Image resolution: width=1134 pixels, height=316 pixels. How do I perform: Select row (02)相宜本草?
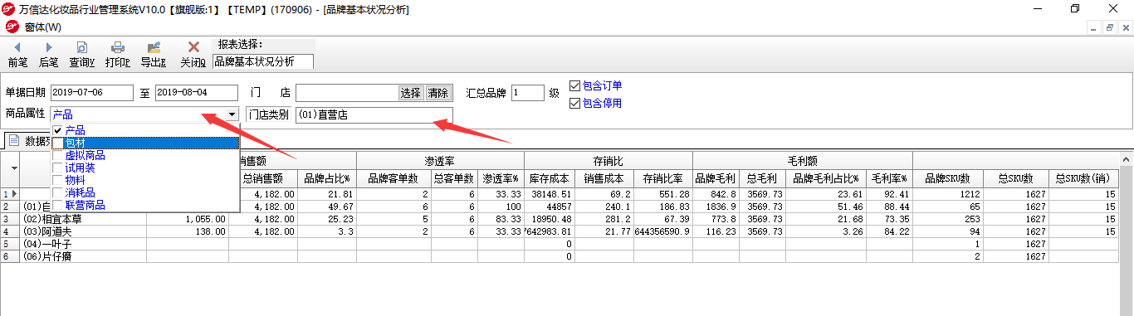(x=83, y=219)
